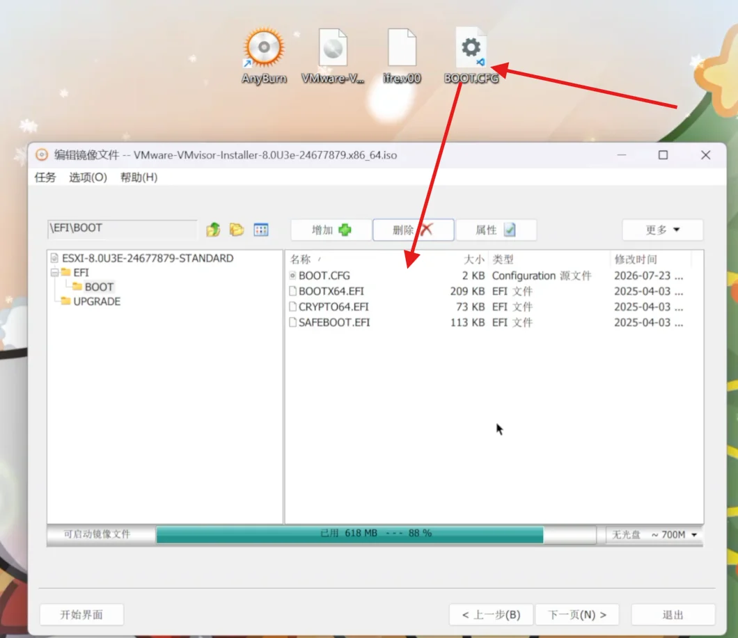Open the 无光盘 ~700M disc size dropdown
738x638 pixels.
(x=653, y=534)
